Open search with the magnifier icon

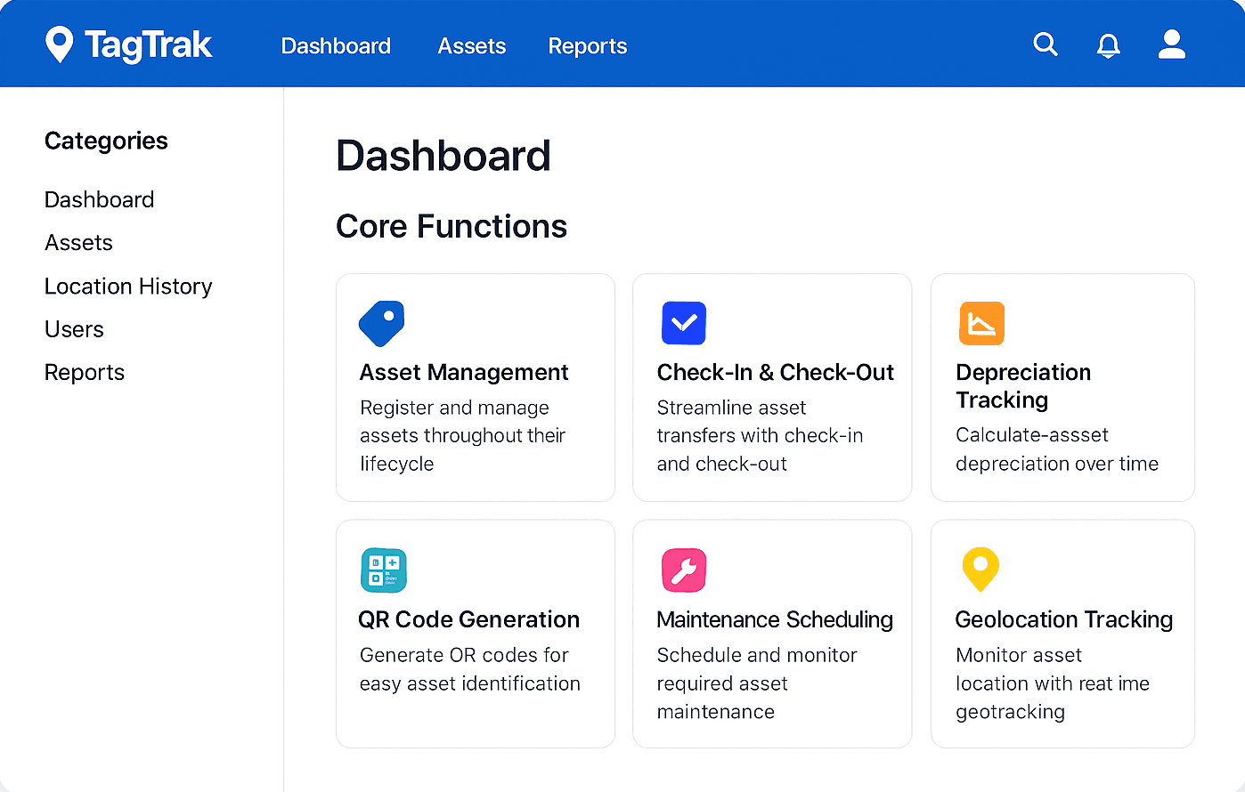coord(1046,44)
